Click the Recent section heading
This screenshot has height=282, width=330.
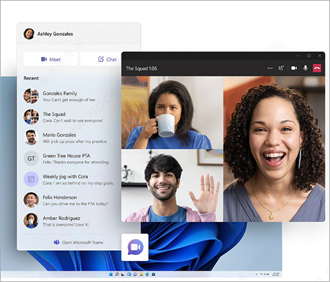(31, 78)
